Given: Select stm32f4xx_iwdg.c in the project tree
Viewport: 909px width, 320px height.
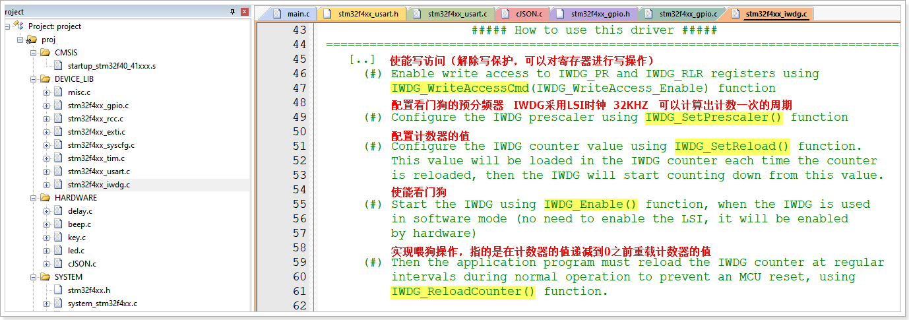Looking at the screenshot, I should 98,185.
